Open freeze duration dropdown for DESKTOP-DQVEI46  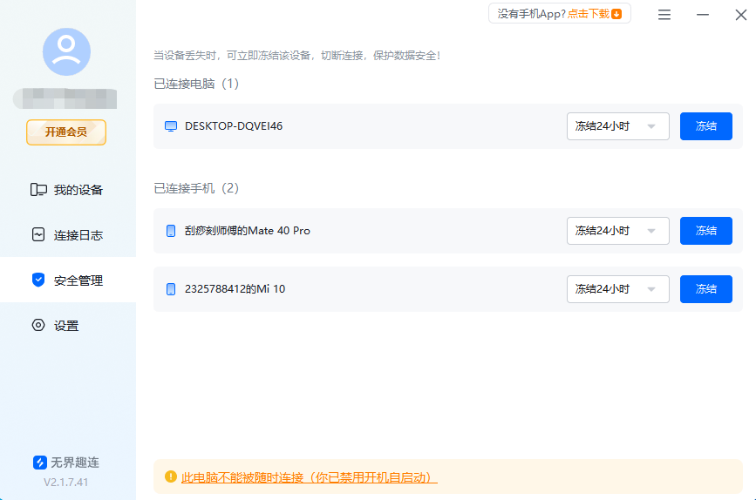(x=617, y=126)
